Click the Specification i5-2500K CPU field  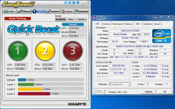(140, 46)
